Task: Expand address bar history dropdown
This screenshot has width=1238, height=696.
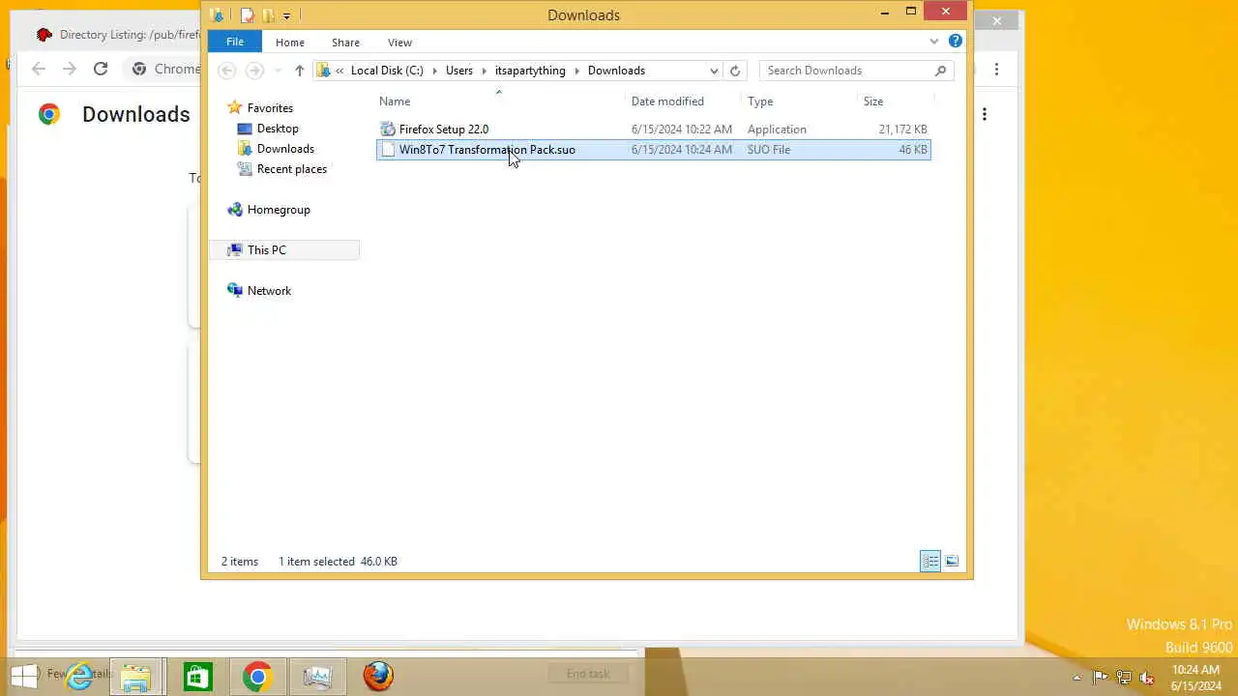Action: pos(714,71)
